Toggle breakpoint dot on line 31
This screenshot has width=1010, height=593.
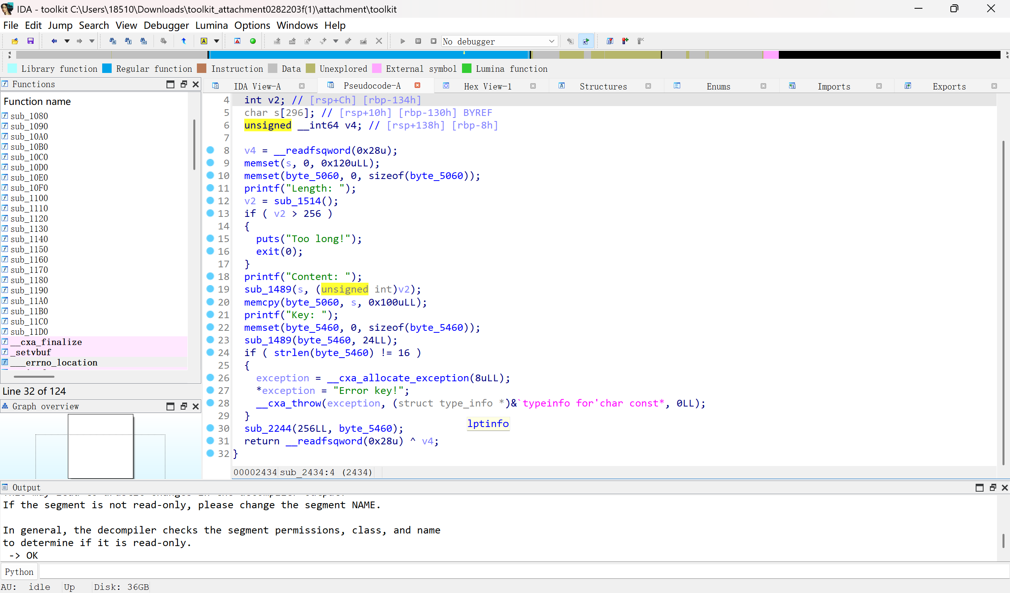pos(210,441)
